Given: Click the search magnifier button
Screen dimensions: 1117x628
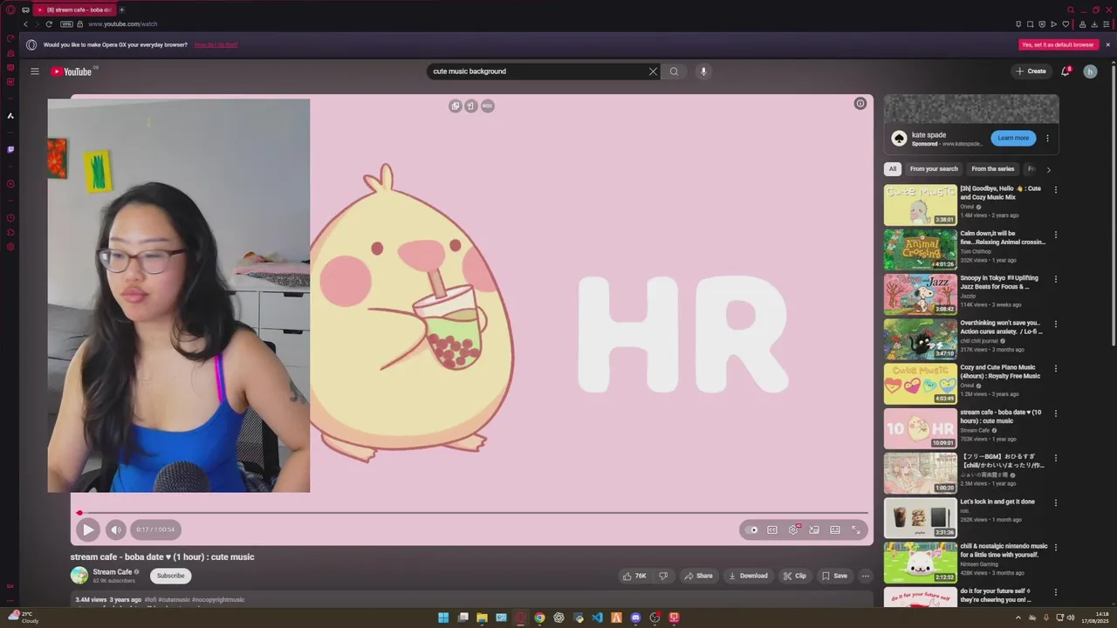Looking at the screenshot, I should tap(674, 72).
